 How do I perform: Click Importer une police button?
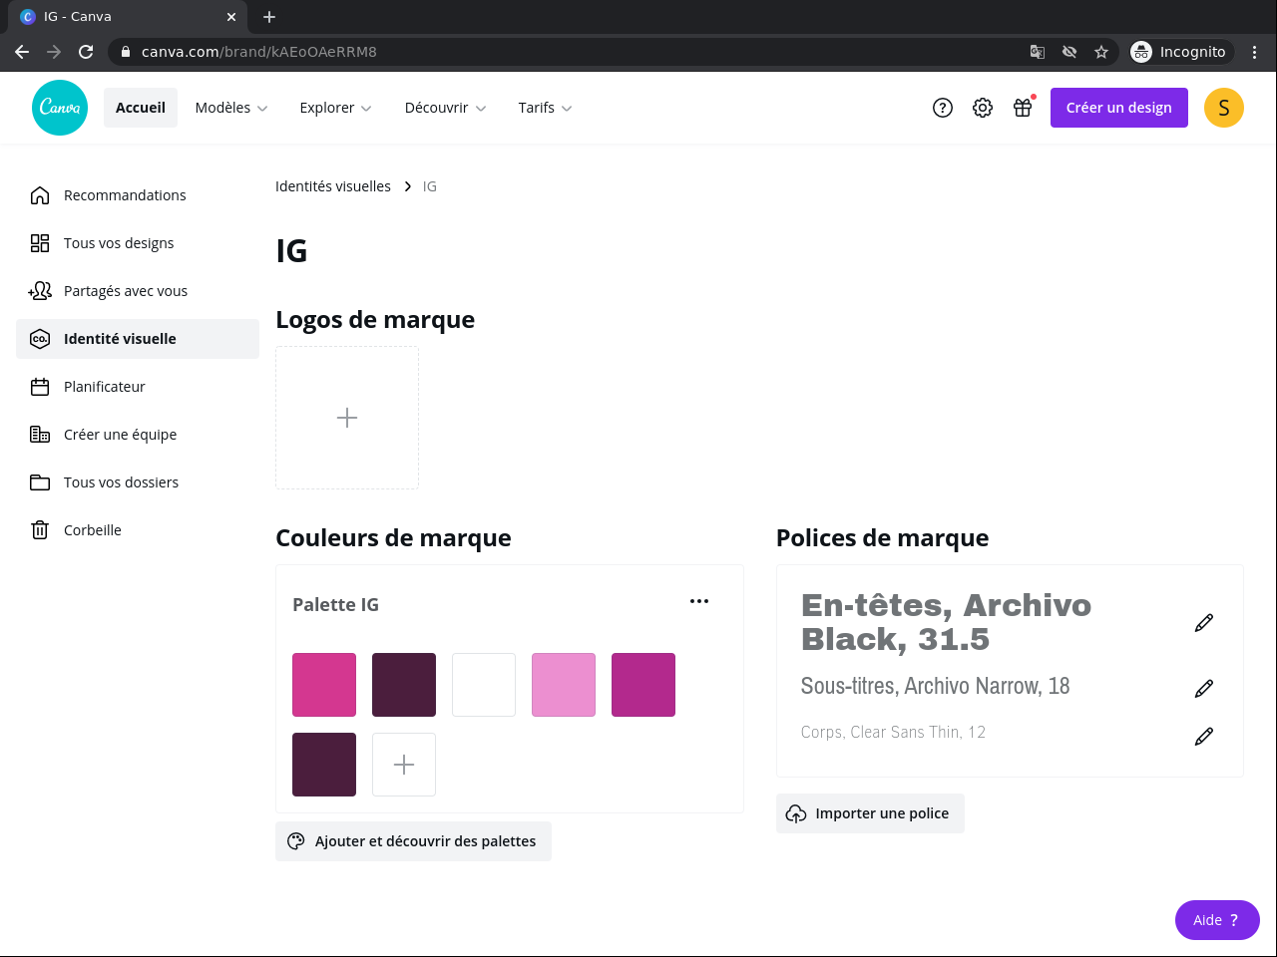[x=870, y=813]
